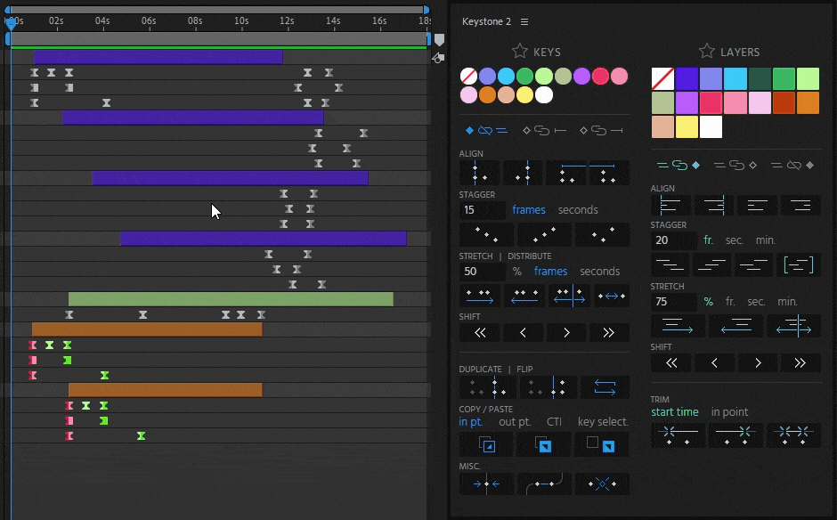Trim layers to first key icon
This screenshot has height=520, width=837.
coord(678,435)
